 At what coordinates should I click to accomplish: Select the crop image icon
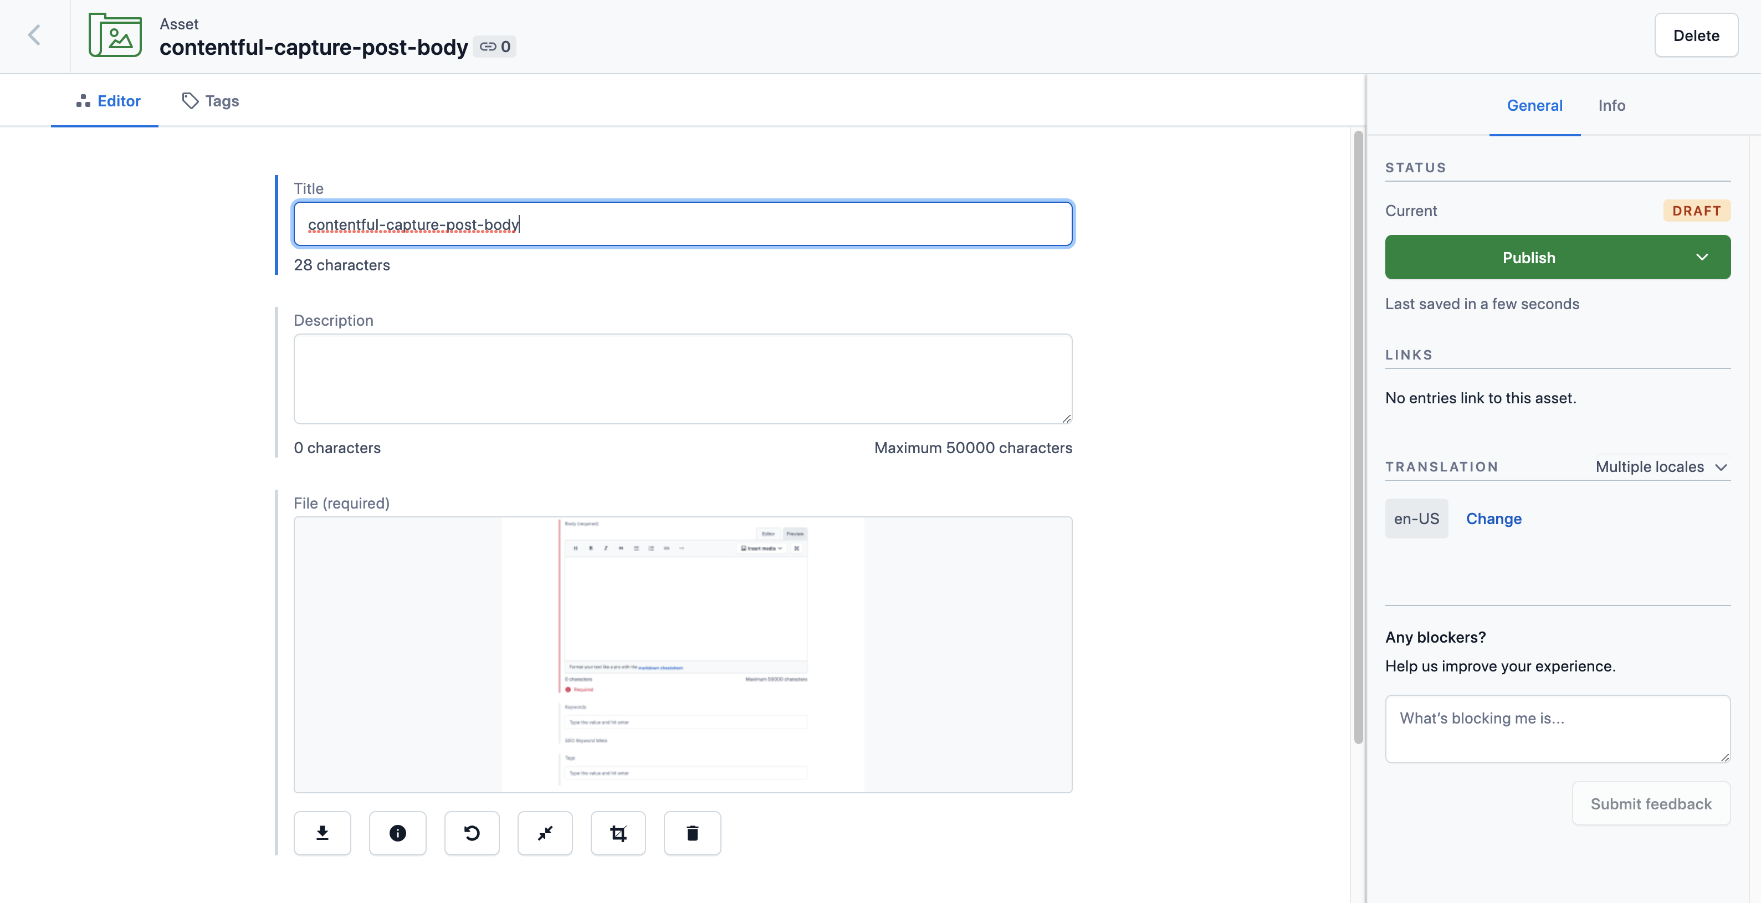618,833
